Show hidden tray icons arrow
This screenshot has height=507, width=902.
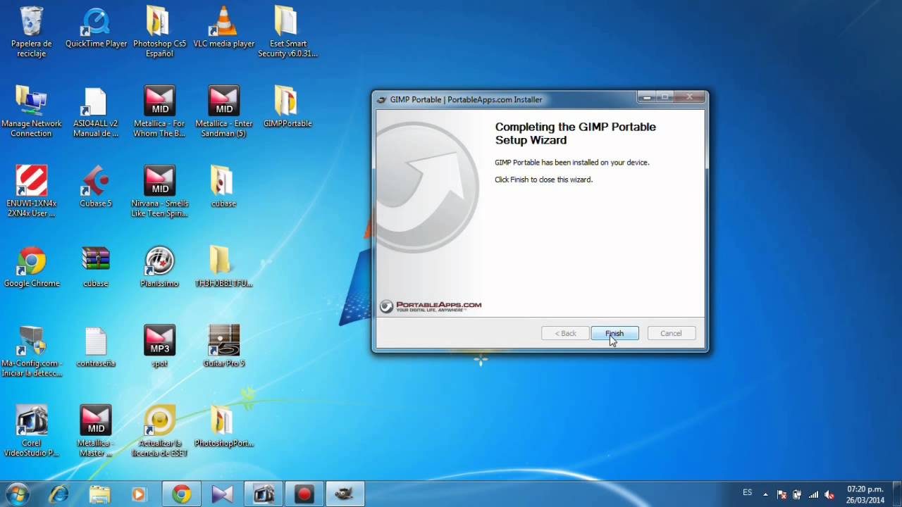tap(766, 494)
